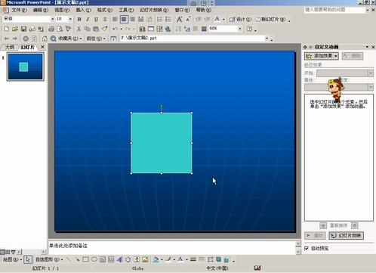Screen dimensions: 376x273
Task: Open Line Style icon
Action: tap(193, 259)
